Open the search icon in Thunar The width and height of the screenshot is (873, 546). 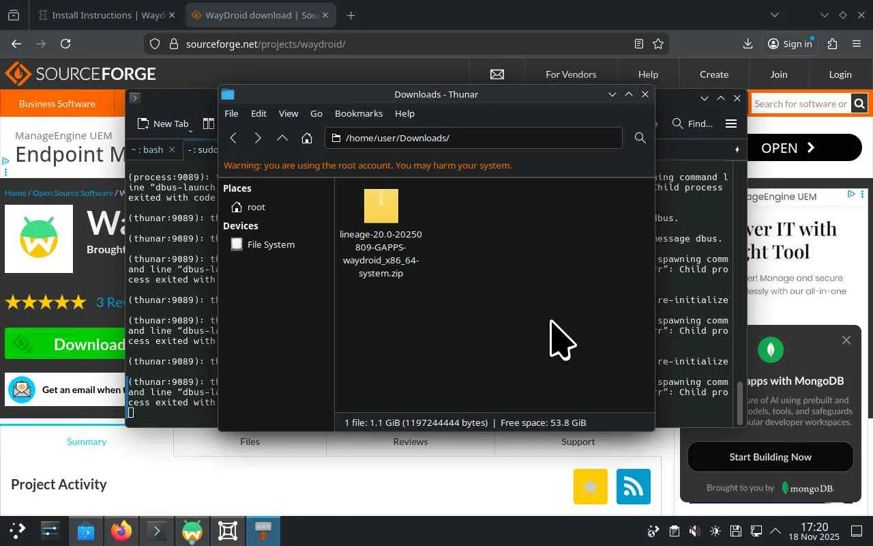(640, 138)
